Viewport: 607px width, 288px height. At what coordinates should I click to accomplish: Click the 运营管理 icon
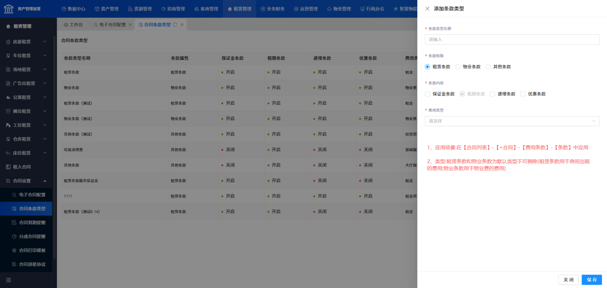(x=296, y=9)
